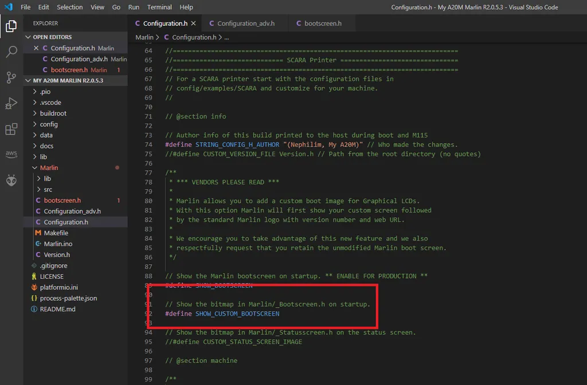Open the Search view in activity bar
The height and width of the screenshot is (385, 587).
tap(11, 52)
